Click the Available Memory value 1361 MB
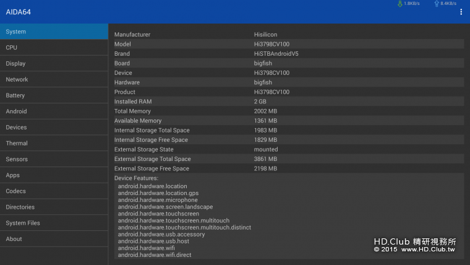Screen dimensions: 470x265 click(265, 121)
